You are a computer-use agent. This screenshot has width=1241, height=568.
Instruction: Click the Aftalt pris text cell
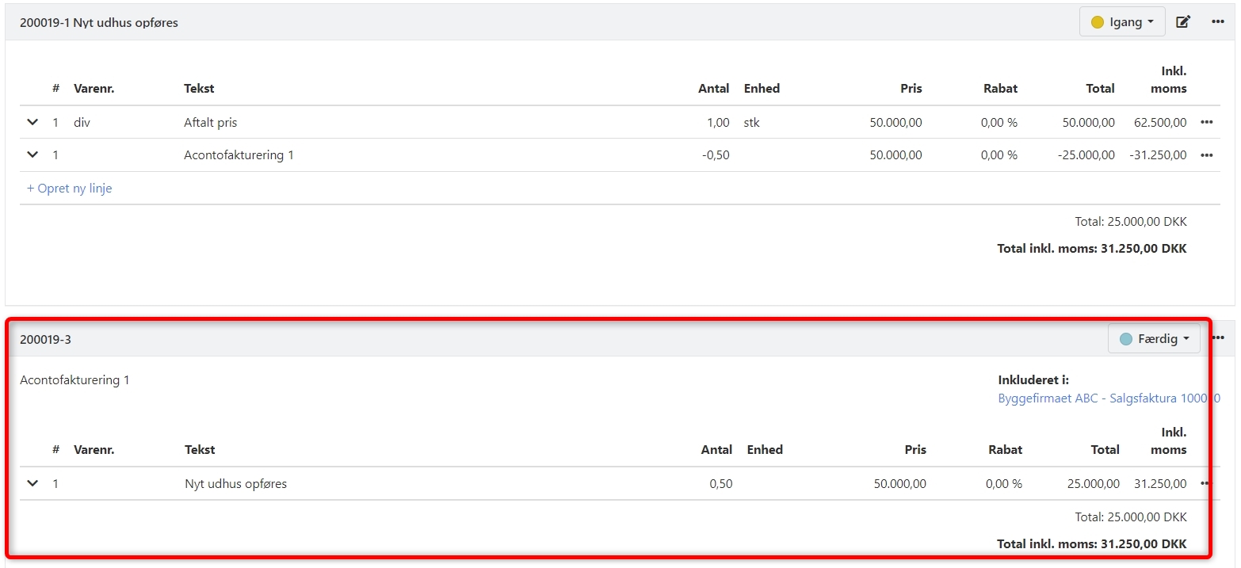[x=210, y=123]
